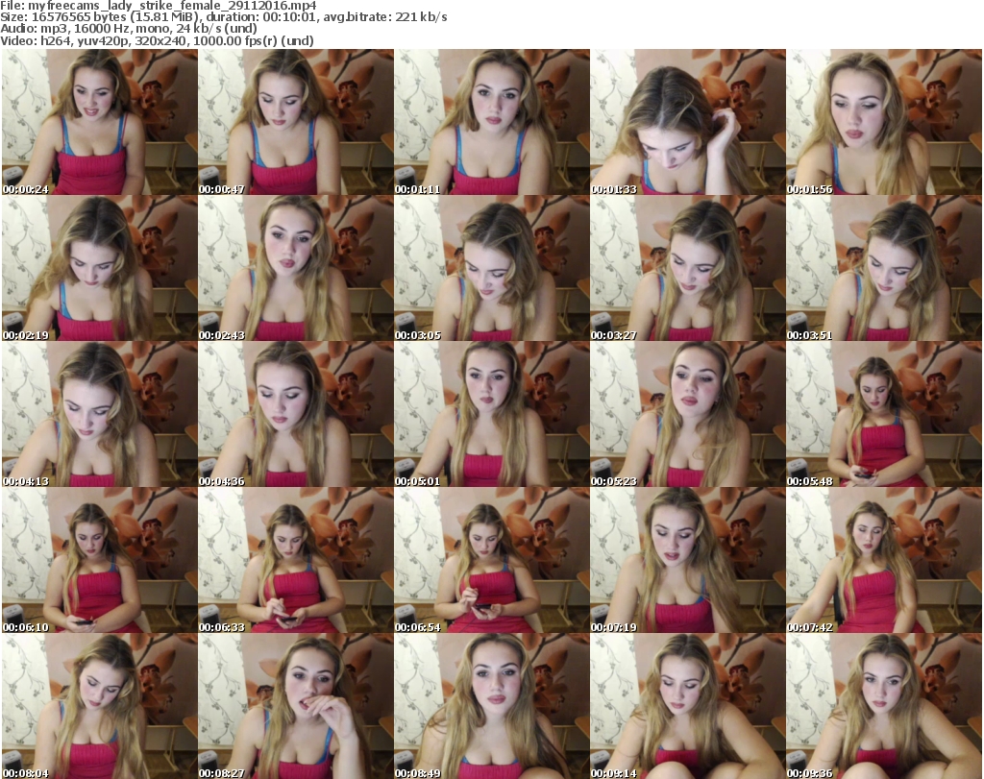Click the 'Size: 16576565 bytes' info line
The image size is (984, 779).
223,17
